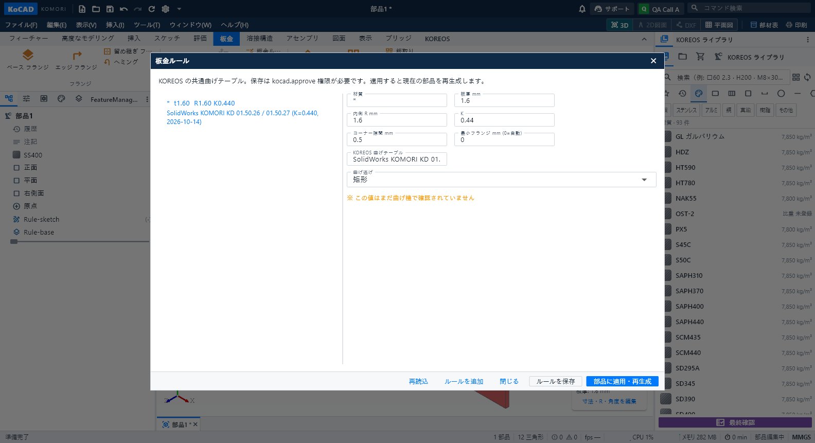
Task: Open the settings gear icon in title bar
Action: click(x=165, y=9)
